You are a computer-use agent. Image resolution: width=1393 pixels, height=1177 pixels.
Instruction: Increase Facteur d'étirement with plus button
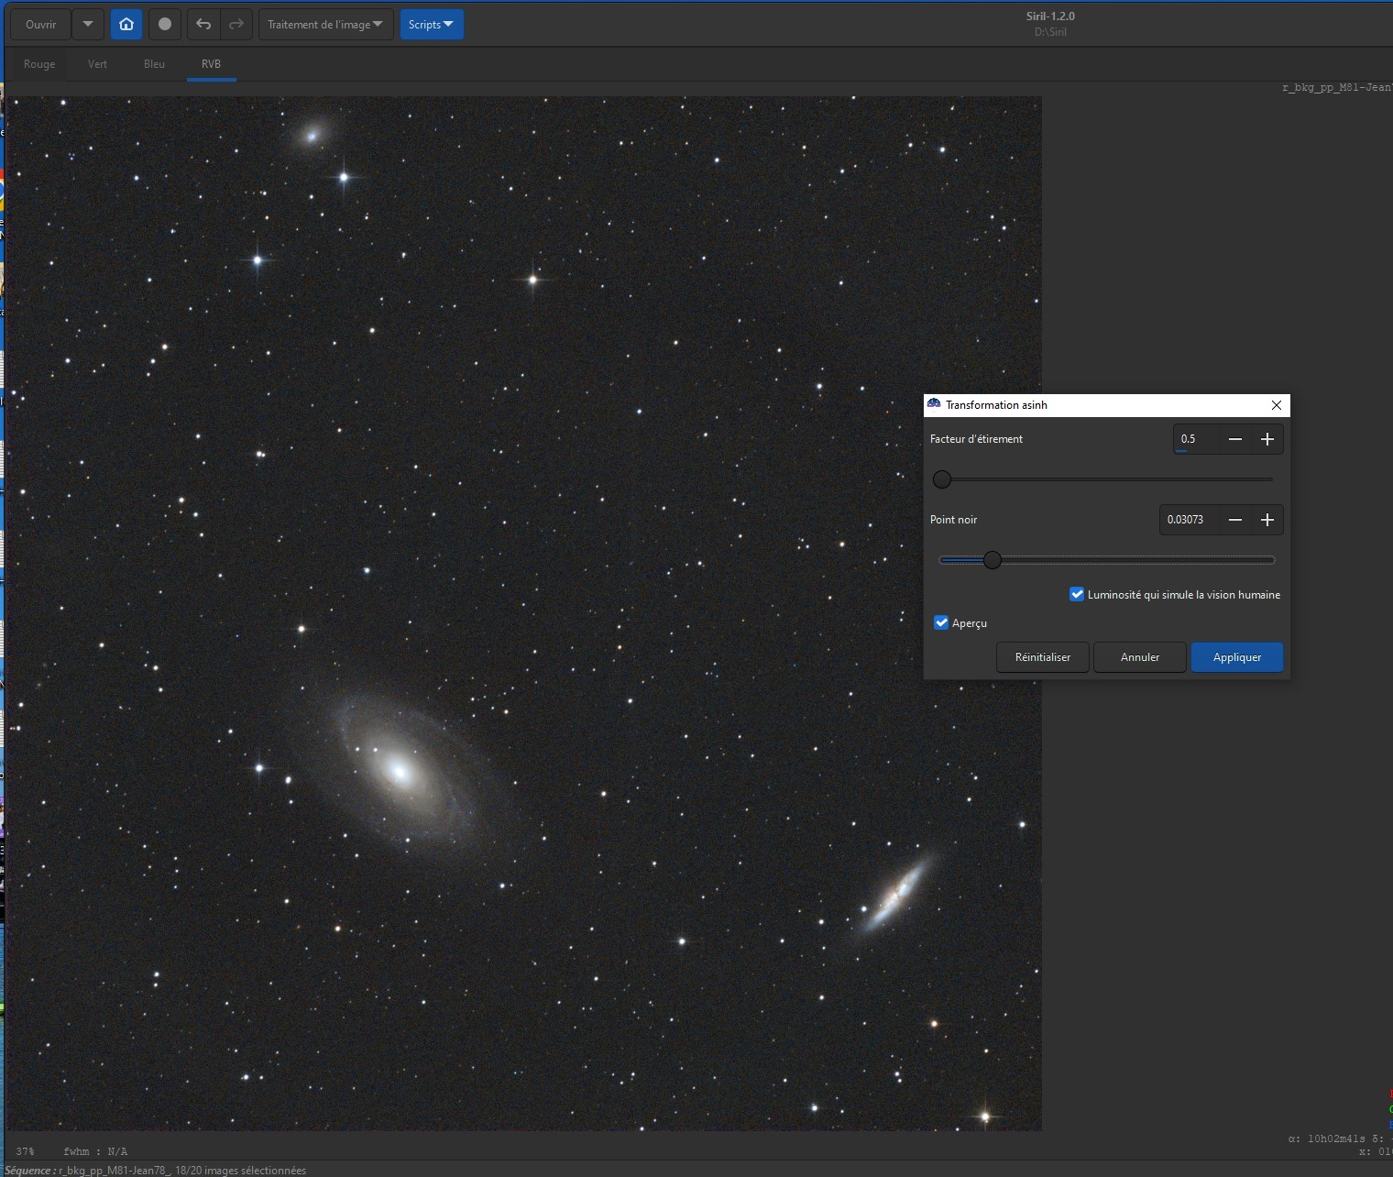tap(1267, 440)
